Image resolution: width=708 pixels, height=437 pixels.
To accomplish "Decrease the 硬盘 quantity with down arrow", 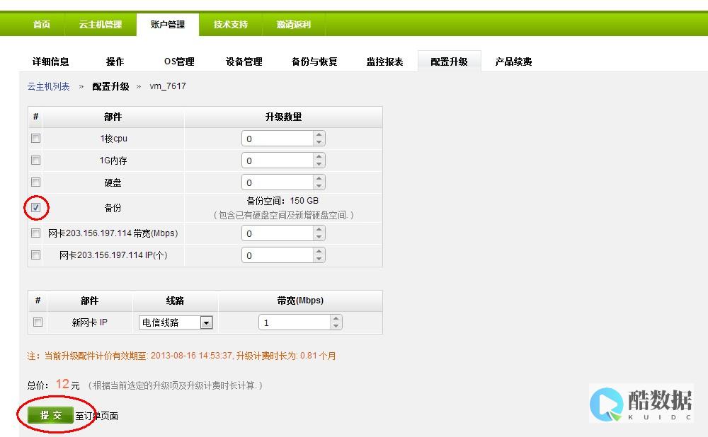I will click(x=319, y=186).
